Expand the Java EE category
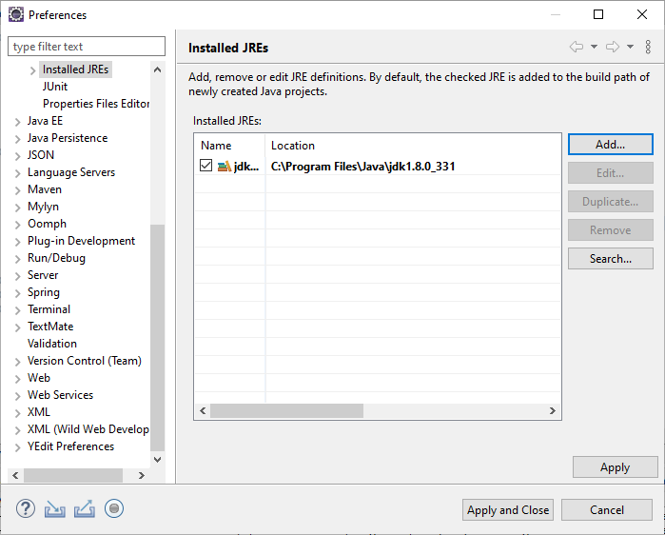Image resolution: width=665 pixels, height=535 pixels. tap(18, 121)
